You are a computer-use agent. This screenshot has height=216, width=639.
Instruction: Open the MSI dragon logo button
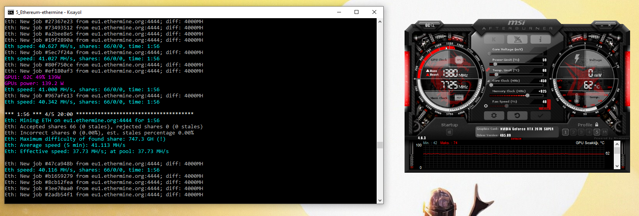517,39
